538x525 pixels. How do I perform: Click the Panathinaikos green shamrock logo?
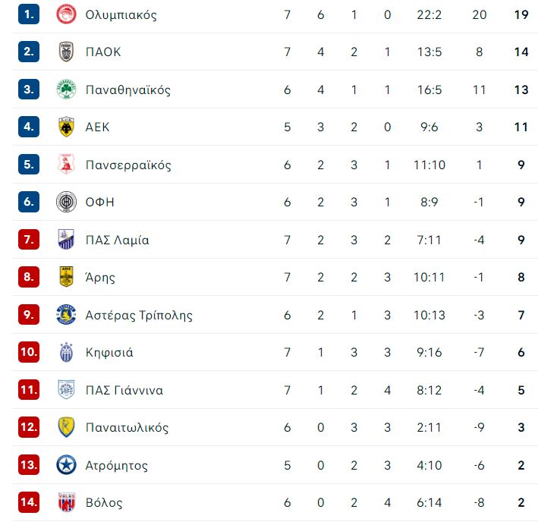click(x=66, y=90)
